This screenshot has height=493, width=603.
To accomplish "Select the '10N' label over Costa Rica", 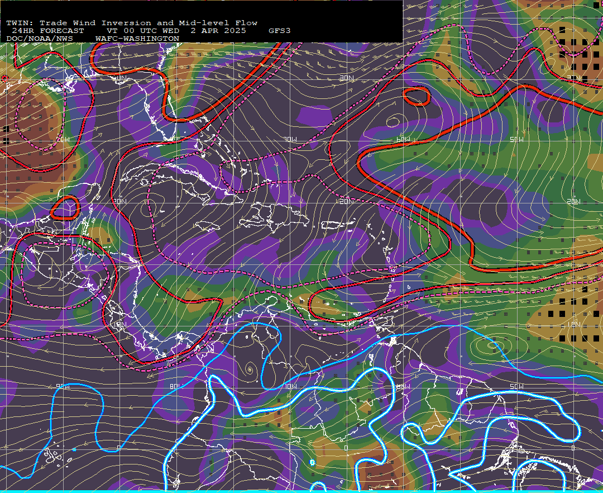I will (119, 324).
